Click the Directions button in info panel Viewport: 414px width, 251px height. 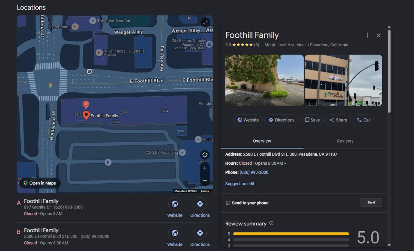(282, 120)
